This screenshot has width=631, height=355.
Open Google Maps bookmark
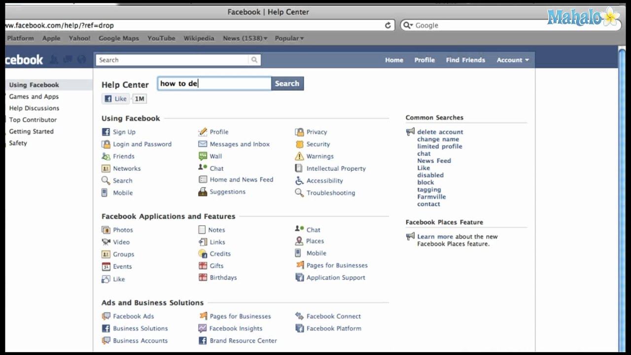118,38
